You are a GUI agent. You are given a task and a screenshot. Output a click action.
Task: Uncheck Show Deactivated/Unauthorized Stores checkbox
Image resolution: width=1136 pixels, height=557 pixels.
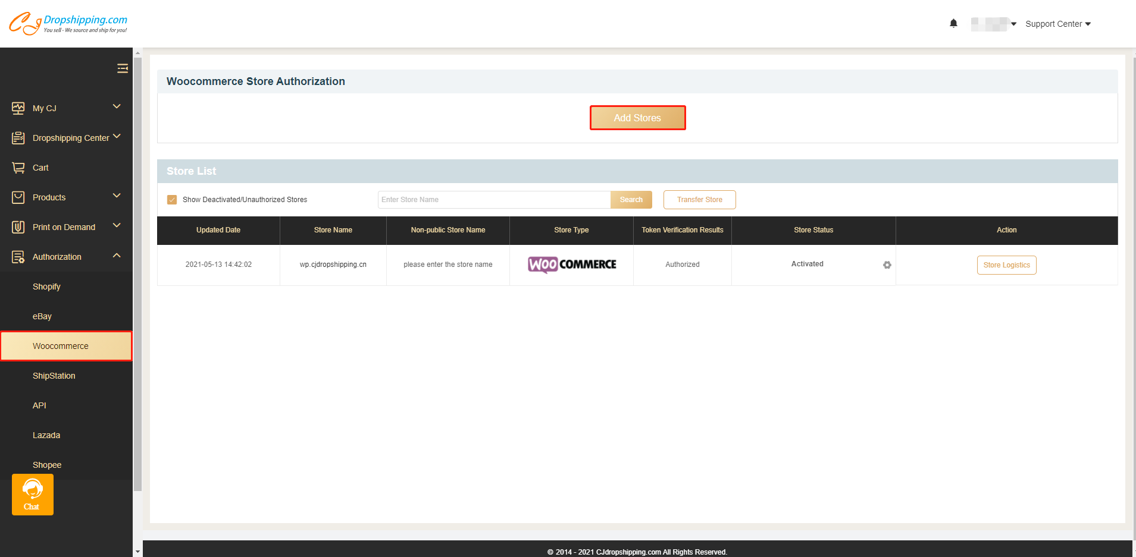[172, 200]
